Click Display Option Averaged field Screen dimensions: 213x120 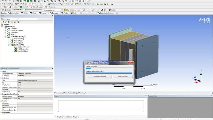pyautogui.click(x=35, y=96)
